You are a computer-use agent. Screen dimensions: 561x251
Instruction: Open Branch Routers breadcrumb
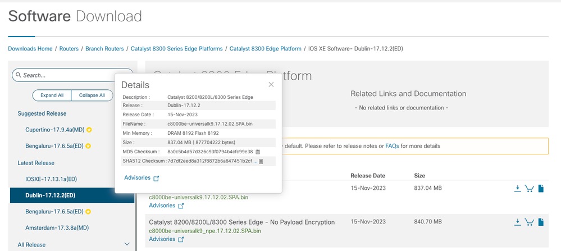104,49
